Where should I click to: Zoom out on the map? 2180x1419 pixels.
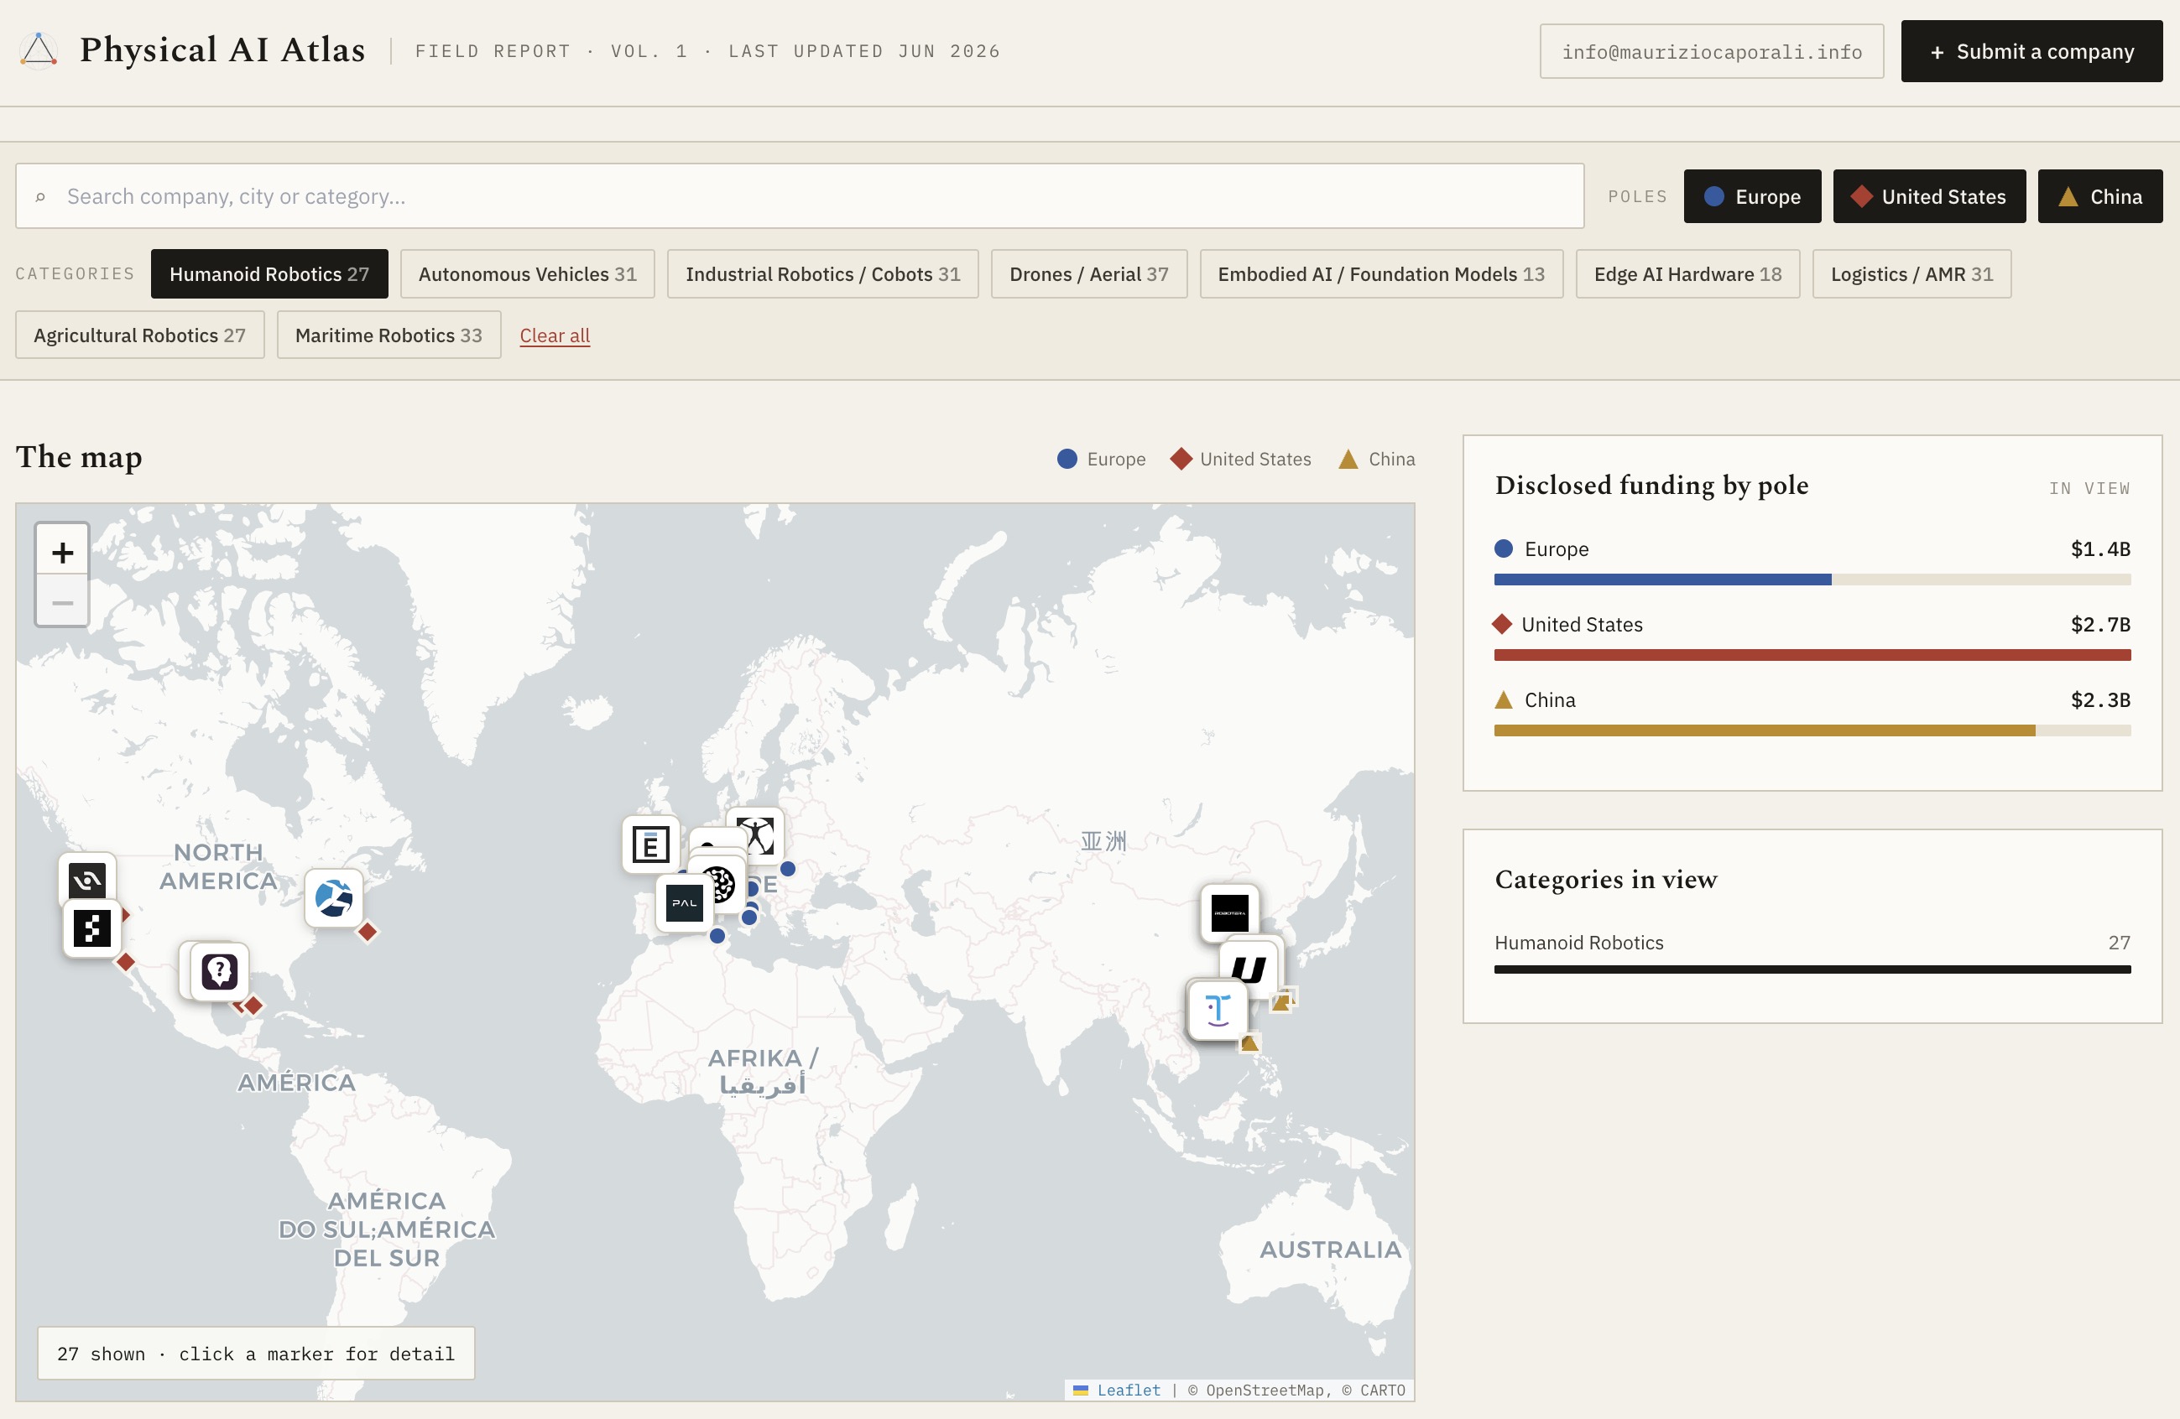[x=62, y=602]
